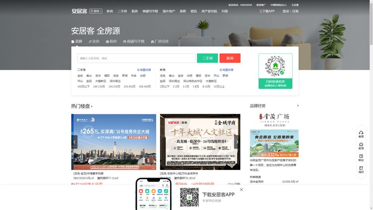Screen dimensions: 373x210
Task: Select the 租房 search tab above search box
Action: (111, 42)
